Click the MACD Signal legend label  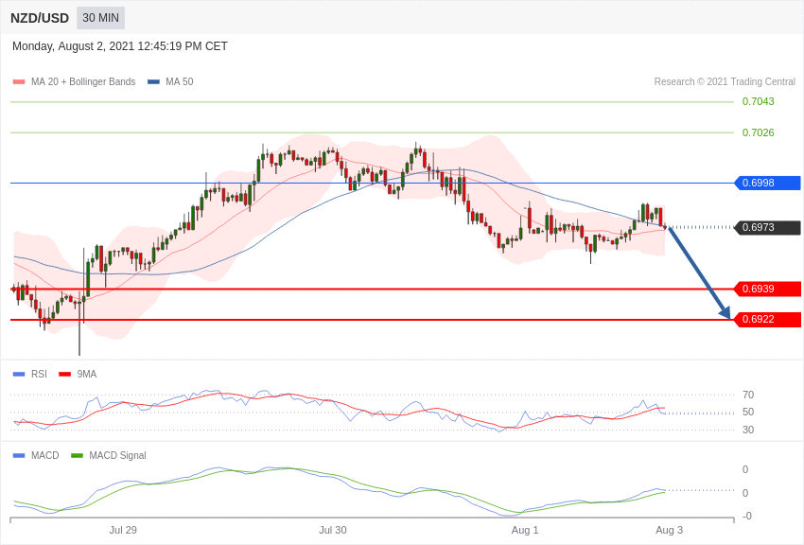(x=117, y=455)
